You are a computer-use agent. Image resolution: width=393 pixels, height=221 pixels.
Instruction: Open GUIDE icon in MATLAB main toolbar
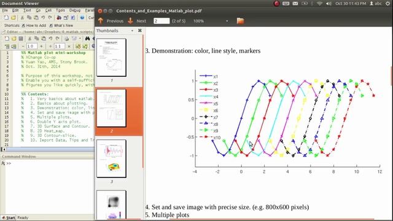(x=66, y=18)
